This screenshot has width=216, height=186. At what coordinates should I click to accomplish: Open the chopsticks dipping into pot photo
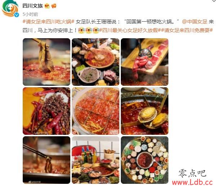tap(47, 160)
